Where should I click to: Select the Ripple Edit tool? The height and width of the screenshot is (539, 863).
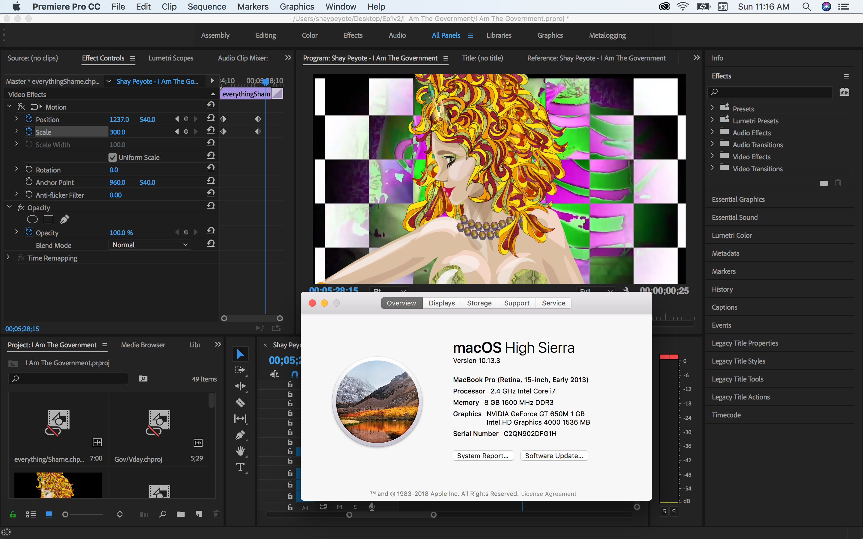tap(240, 386)
